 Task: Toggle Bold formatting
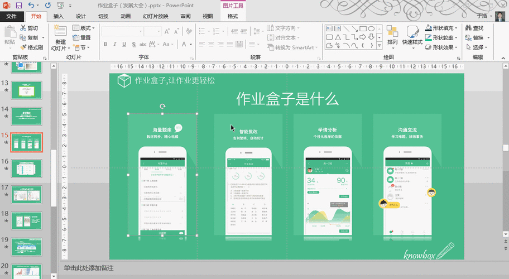106,45
